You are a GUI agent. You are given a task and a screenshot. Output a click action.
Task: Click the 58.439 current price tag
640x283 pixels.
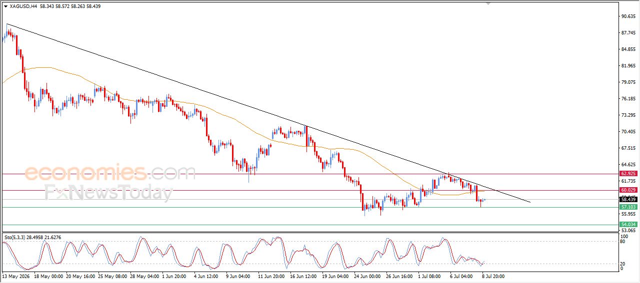coord(628,199)
